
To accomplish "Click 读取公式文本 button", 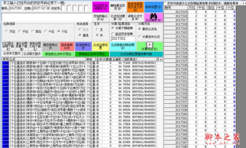I will [135, 17].
